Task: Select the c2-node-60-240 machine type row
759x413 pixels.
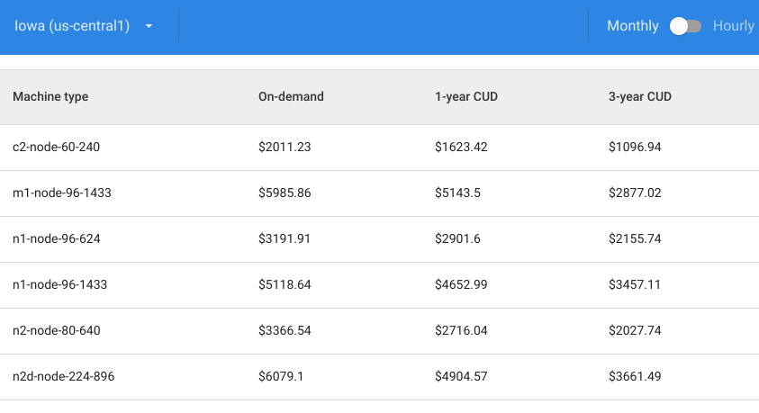Action: point(56,147)
